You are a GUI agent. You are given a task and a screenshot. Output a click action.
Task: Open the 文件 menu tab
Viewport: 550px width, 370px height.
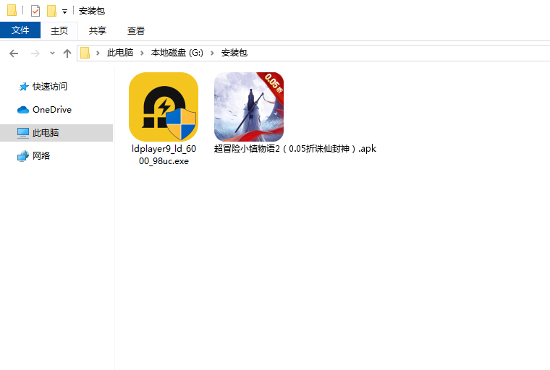tap(20, 30)
